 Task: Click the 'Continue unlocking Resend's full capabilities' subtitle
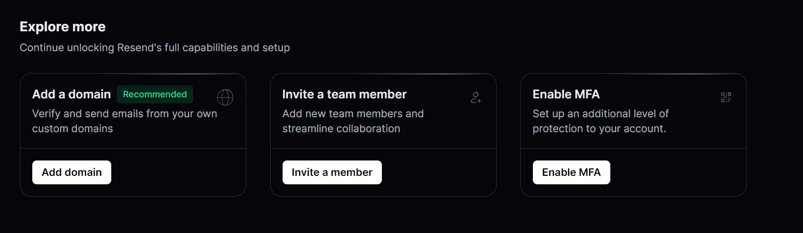point(155,48)
